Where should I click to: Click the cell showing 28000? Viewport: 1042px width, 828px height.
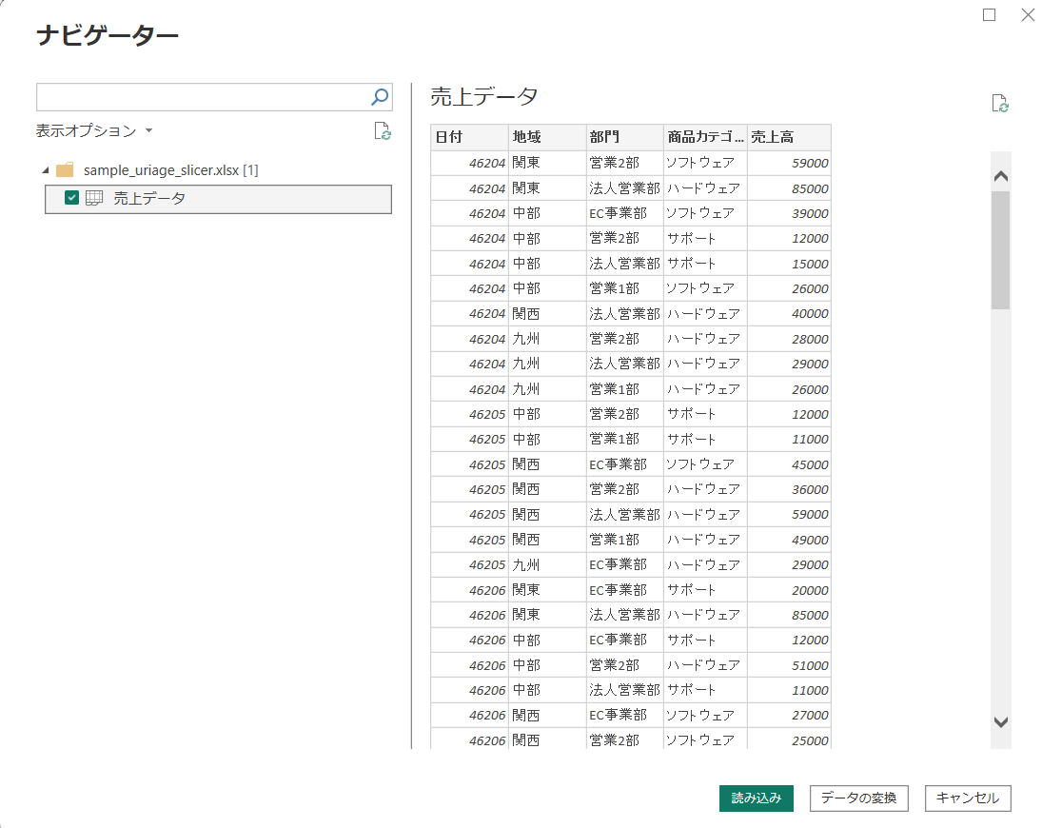[789, 339]
